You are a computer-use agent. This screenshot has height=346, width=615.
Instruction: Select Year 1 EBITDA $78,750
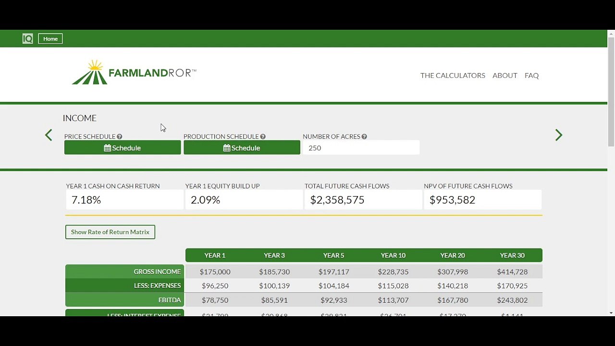(215, 300)
